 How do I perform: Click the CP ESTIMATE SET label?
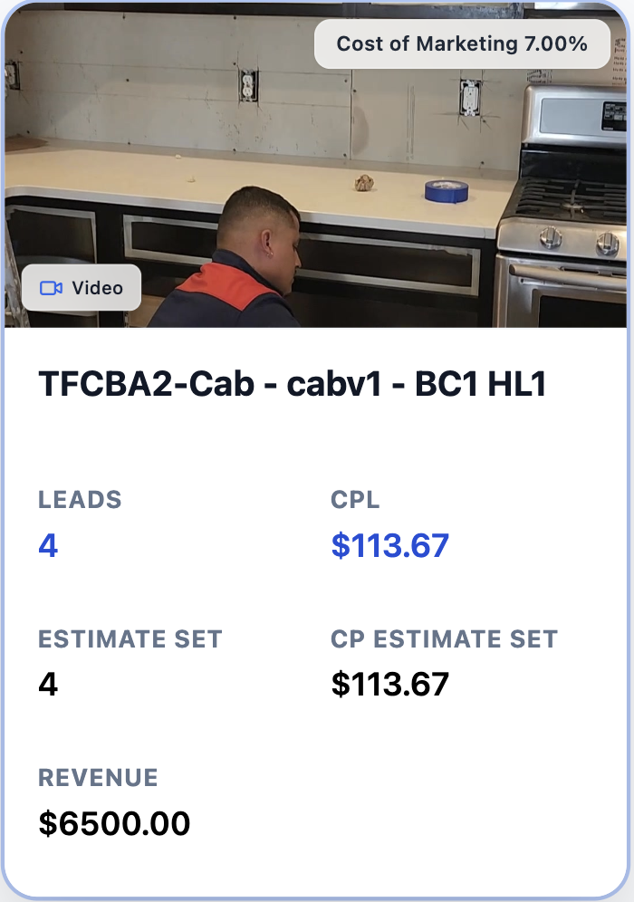tap(444, 638)
